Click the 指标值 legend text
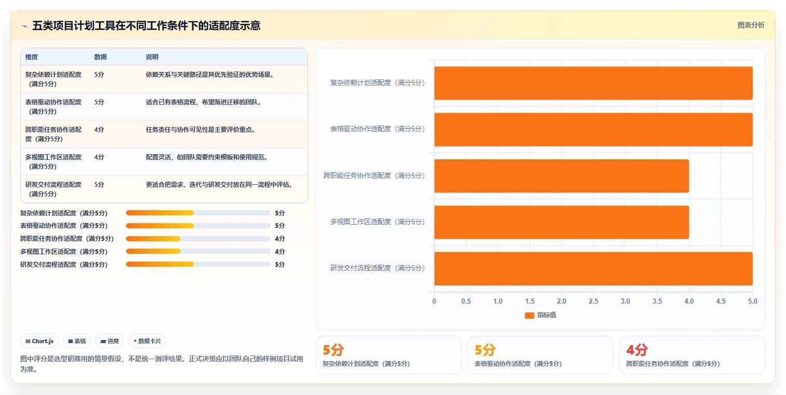The image size is (786, 395). [546, 315]
